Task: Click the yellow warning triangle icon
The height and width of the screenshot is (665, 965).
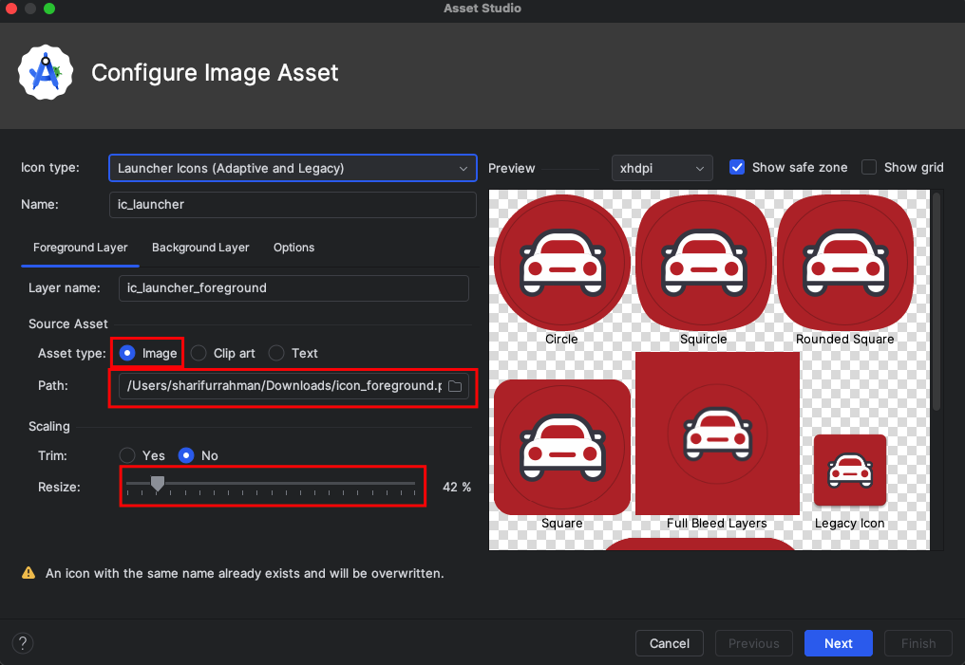Action: click(x=28, y=573)
